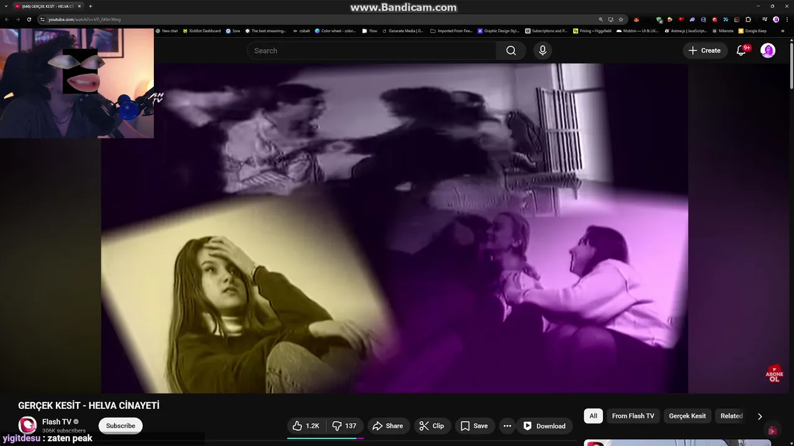Click the YouTube search magnifier button

pos(511,51)
